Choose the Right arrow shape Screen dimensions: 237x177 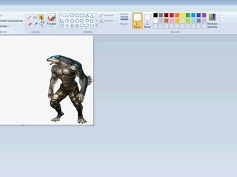pyautogui.click(x=82, y=21)
